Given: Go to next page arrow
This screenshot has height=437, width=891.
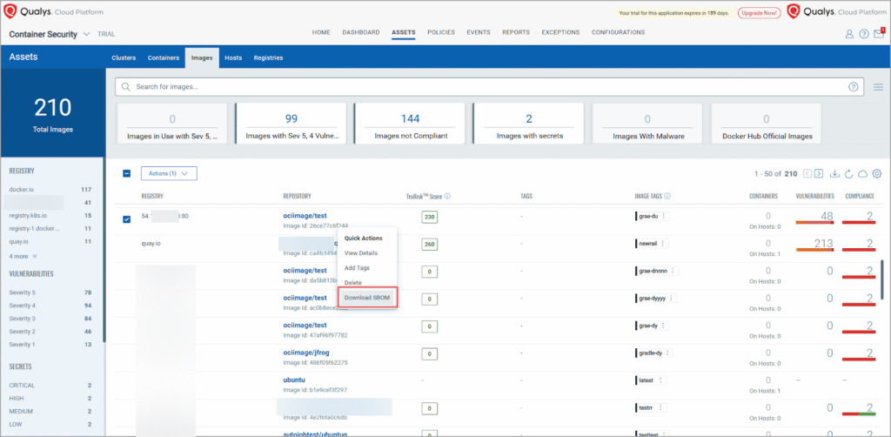Looking at the screenshot, I should pos(819,173).
